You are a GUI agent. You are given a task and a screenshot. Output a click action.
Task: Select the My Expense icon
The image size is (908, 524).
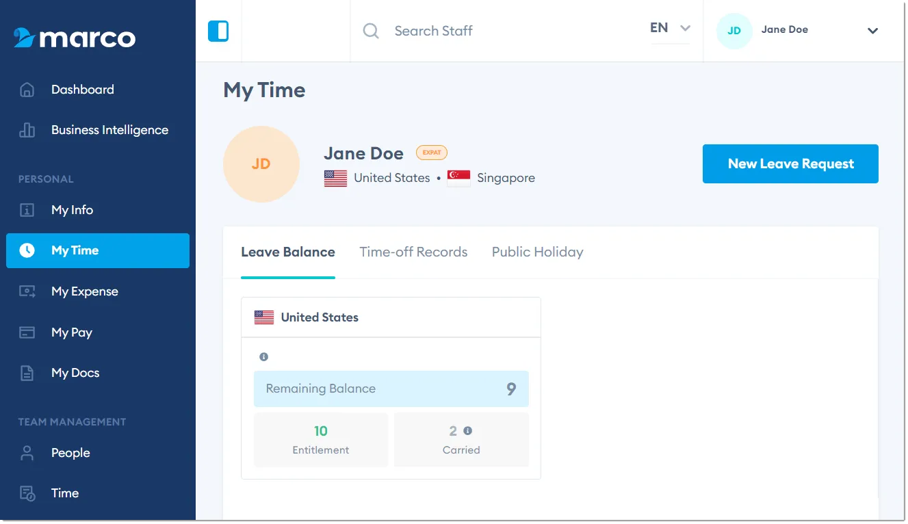(x=27, y=291)
